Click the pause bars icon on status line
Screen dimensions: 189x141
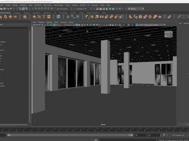pos(120,9)
